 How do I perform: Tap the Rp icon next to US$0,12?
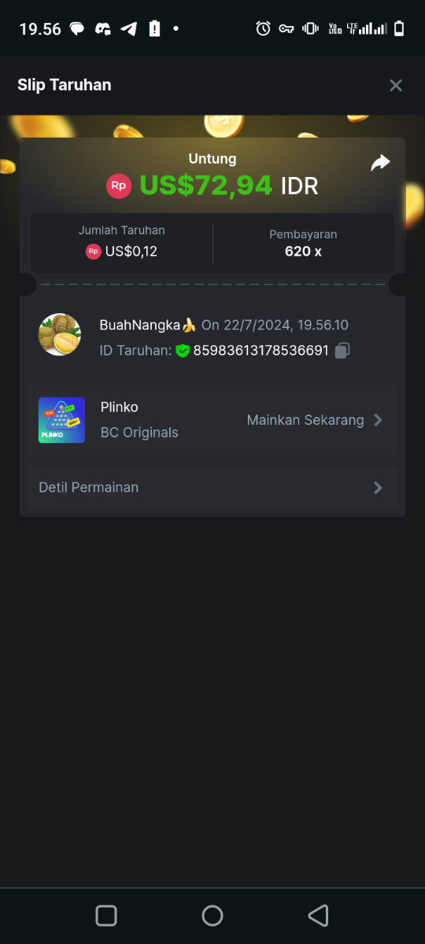[x=94, y=252]
